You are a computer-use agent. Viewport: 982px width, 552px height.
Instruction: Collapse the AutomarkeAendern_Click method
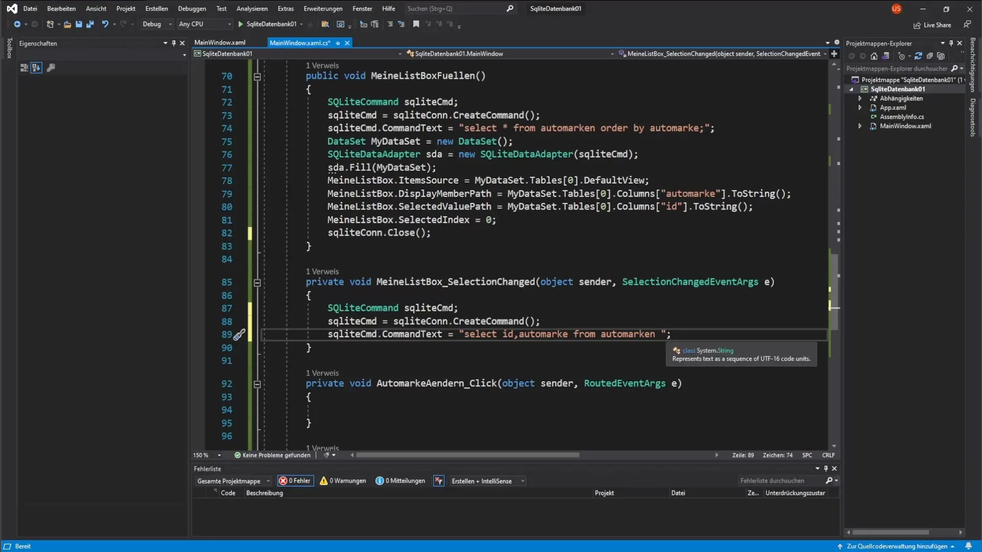(x=257, y=384)
